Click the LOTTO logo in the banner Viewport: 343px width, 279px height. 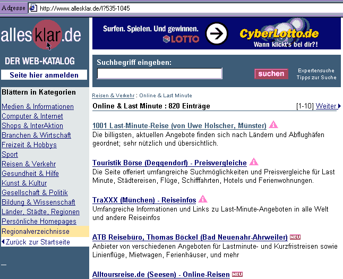181,39
